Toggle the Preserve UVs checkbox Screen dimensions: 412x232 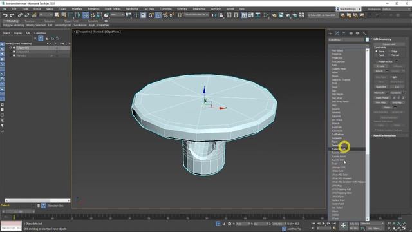pyautogui.click(x=377, y=61)
